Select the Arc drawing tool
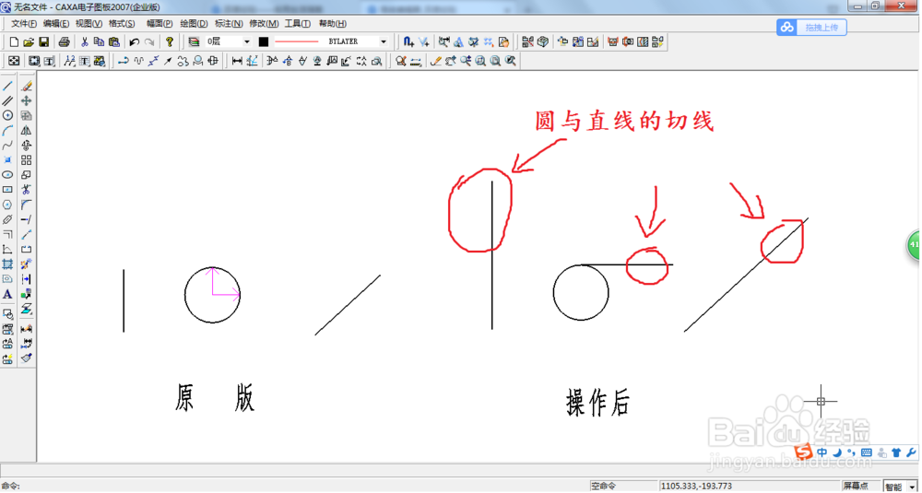The image size is (922, 493). (x=7, y=131)
